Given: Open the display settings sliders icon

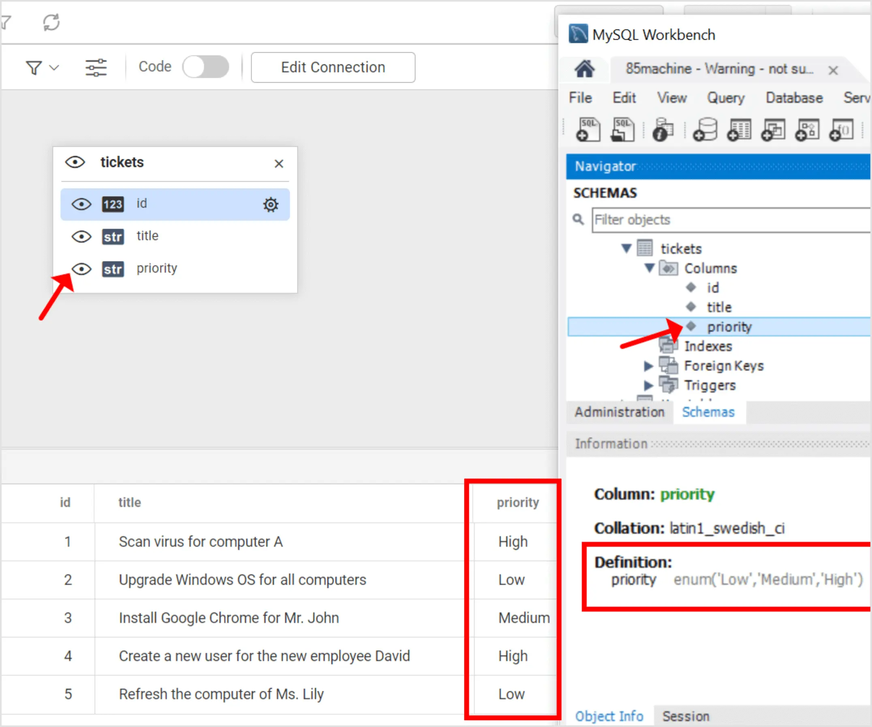Looking at the screenshot, I should coord(96,67).
